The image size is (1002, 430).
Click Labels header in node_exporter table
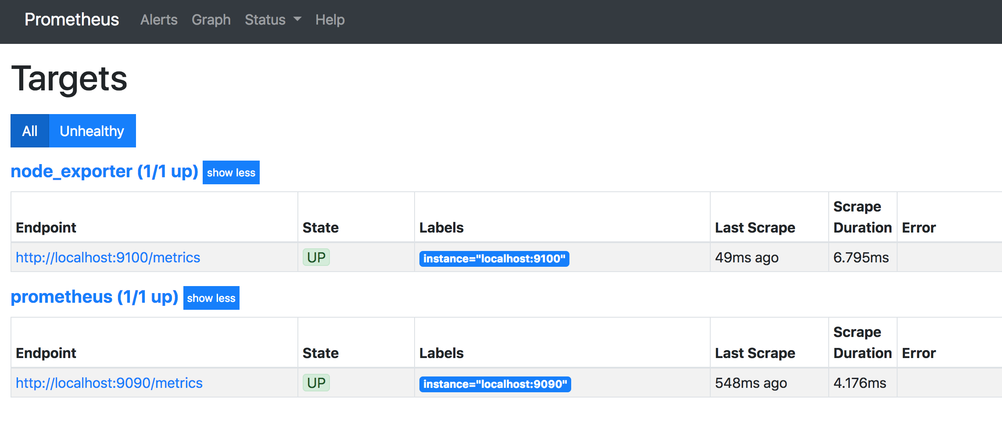click(441, 228)
